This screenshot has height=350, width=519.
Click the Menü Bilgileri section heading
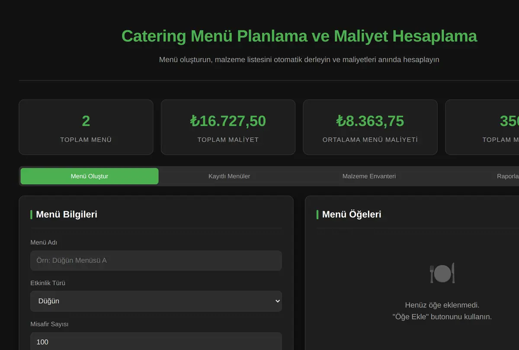[67, 214]
